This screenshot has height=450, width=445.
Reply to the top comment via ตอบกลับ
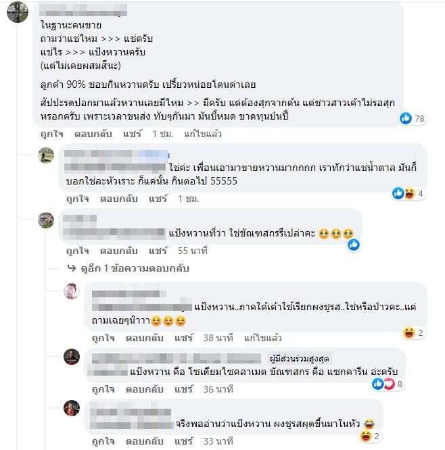[x=93, y=134]
